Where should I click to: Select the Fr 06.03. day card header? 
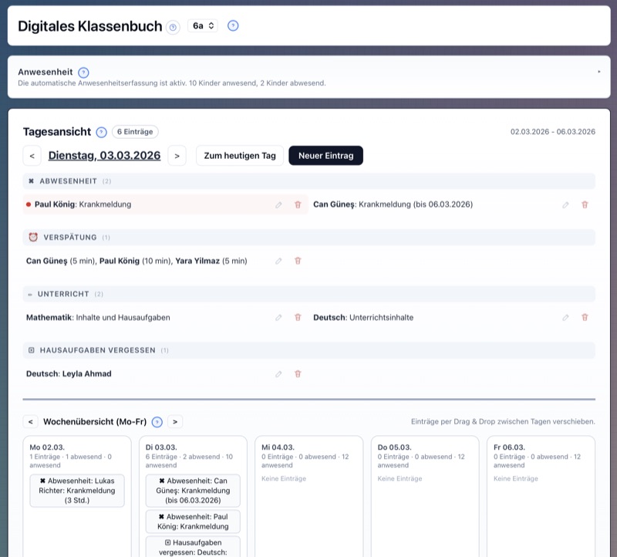pos(509,447)
